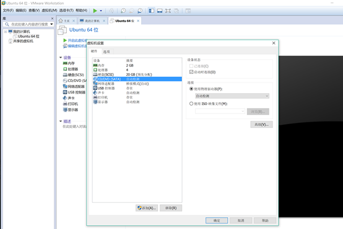Select the 网络适配器 row in the settings dialog
The image size is (343, 229).
pyautogui.click(x=137, y=84)
